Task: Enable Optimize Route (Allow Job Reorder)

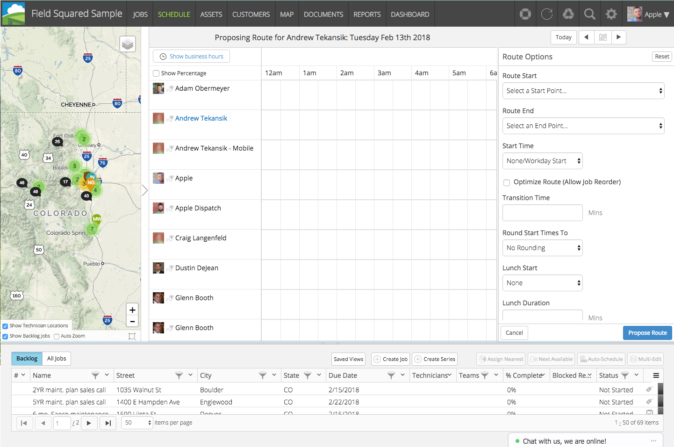Action: click(507, 183)
